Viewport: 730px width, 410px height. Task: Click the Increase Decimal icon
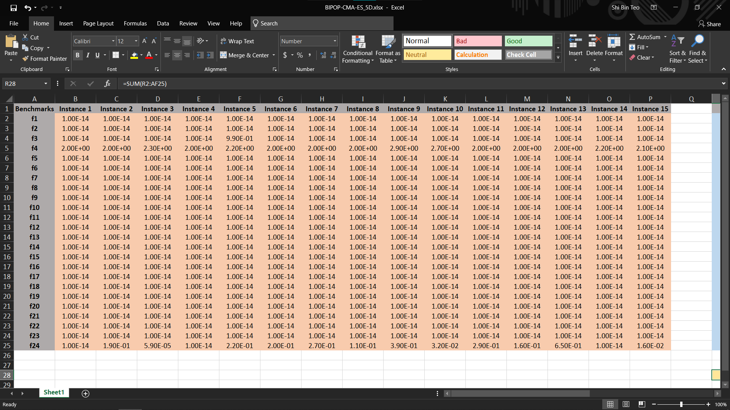pos(323,55)
